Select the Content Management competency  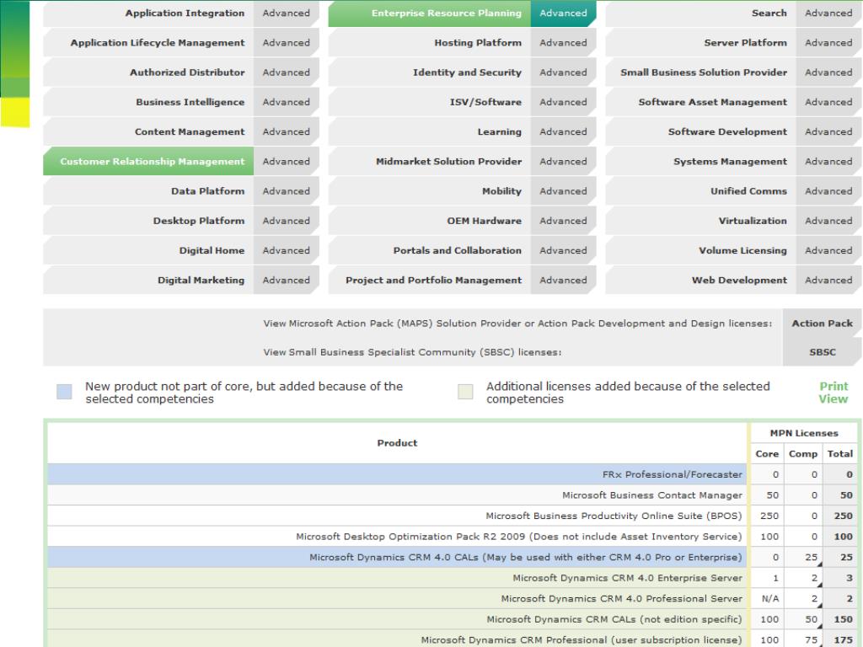pos(148,132)
